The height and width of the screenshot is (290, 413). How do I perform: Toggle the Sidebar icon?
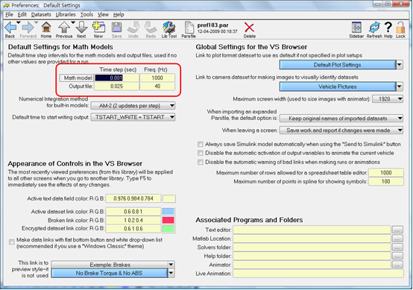[x=356, y=28]
